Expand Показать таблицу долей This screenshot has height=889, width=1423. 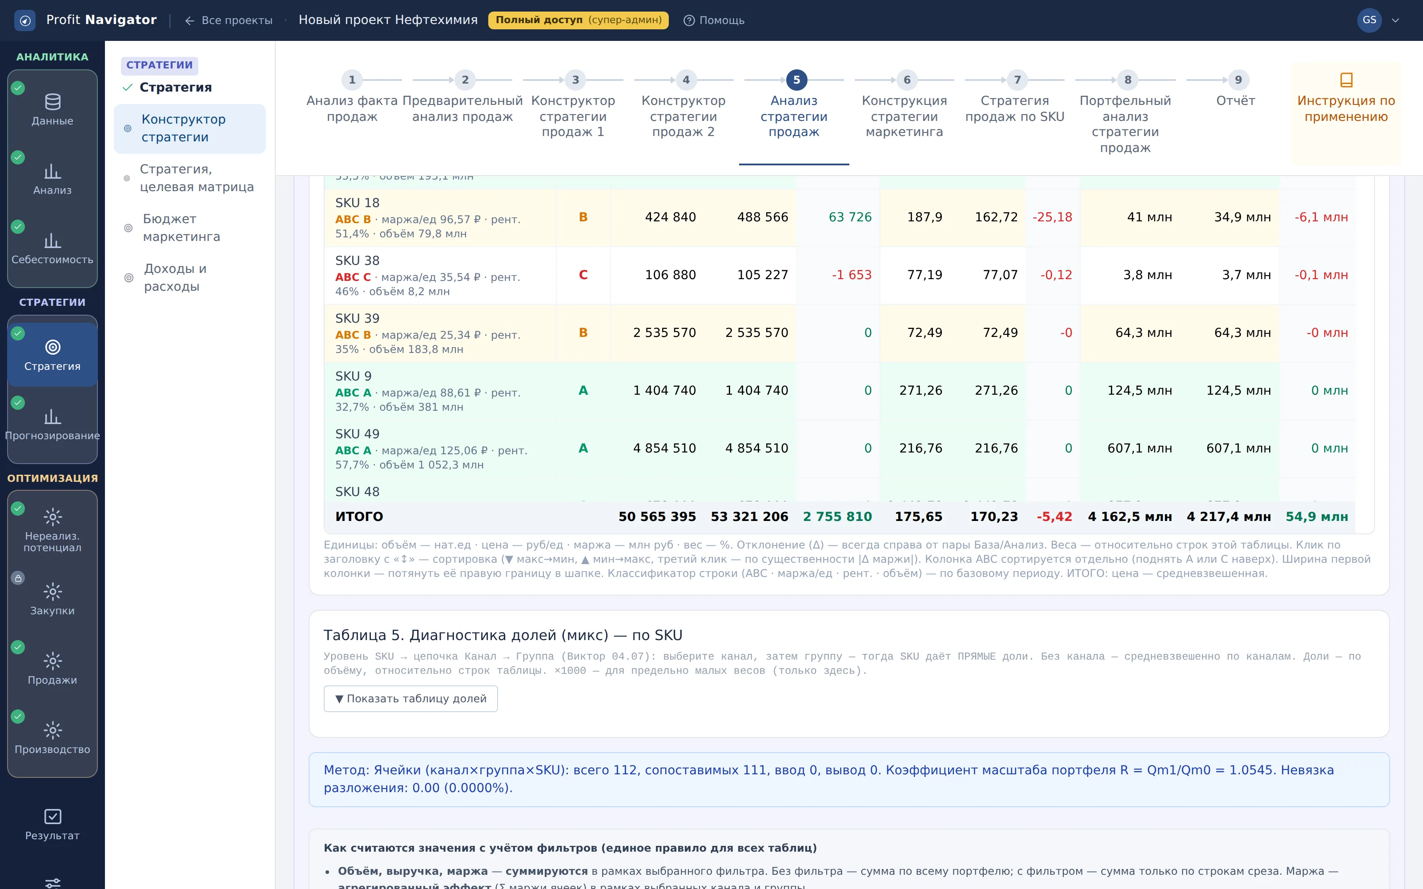[x=410, y=698]
